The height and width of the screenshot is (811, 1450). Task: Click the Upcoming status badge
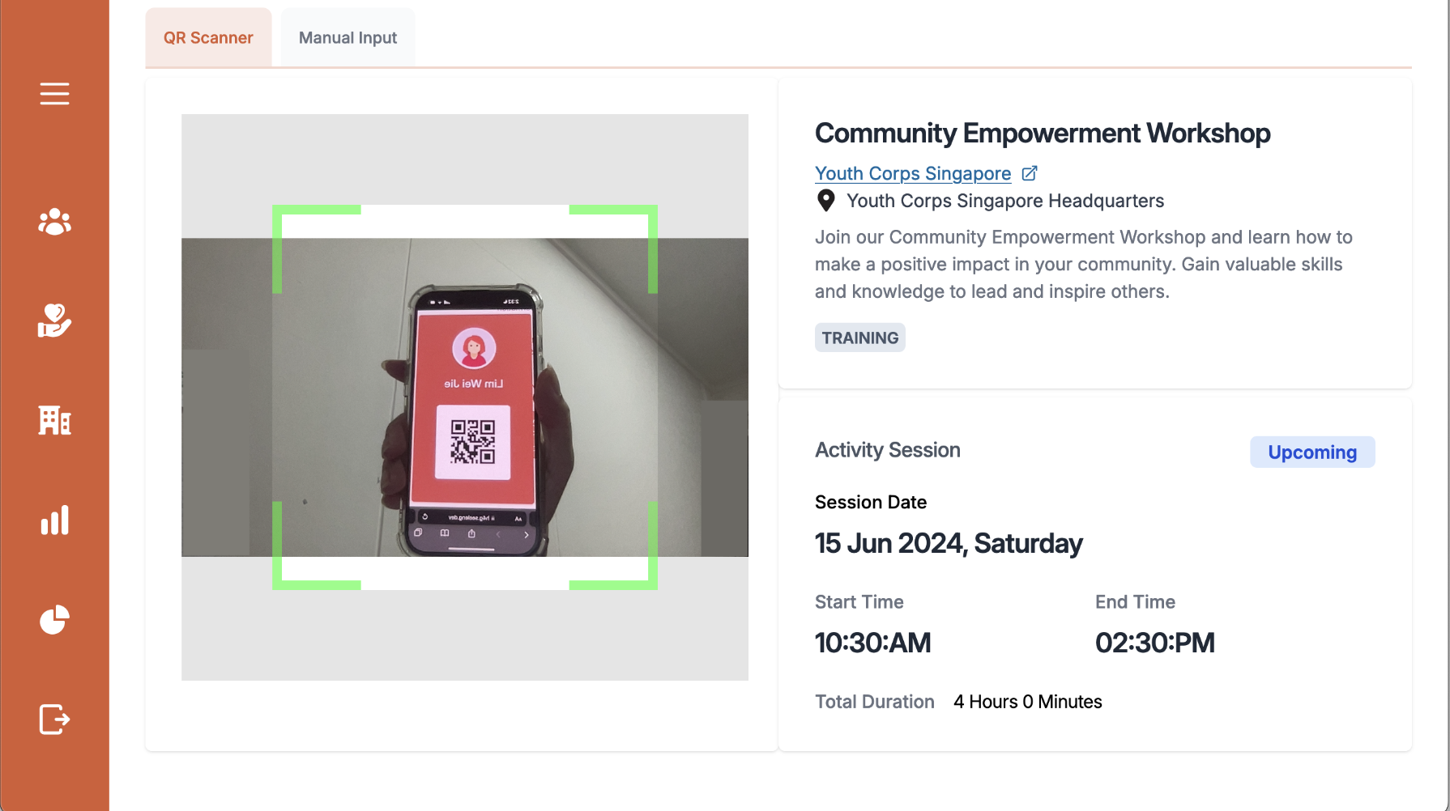[x=1312, y=452]
